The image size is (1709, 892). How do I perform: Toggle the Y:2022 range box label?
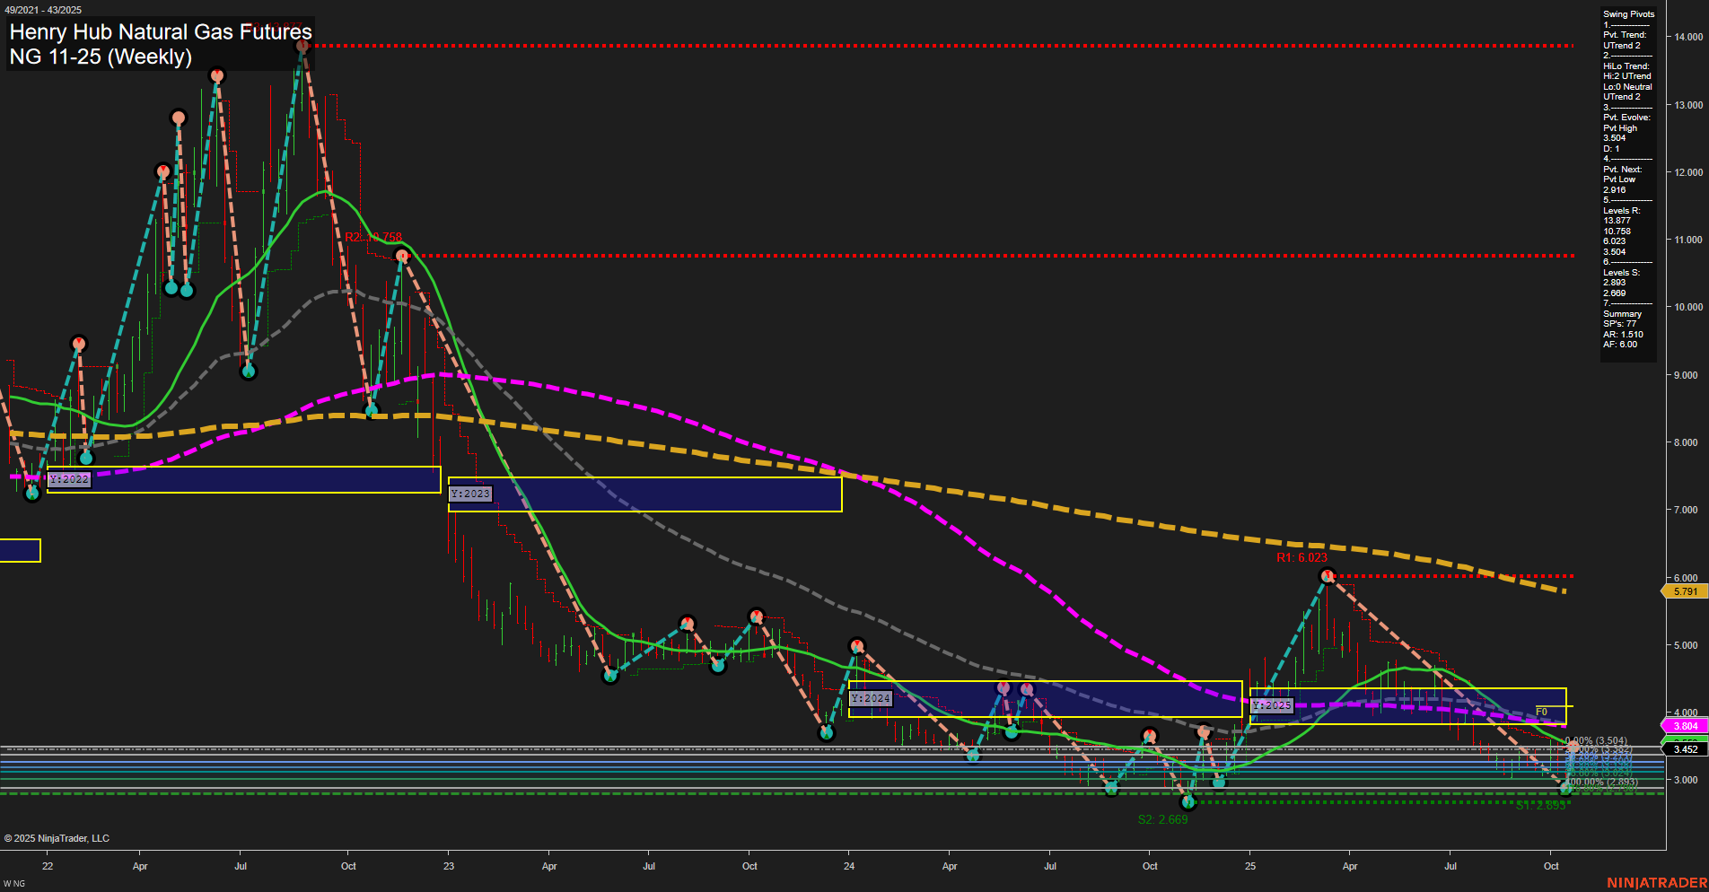(70, 479)
